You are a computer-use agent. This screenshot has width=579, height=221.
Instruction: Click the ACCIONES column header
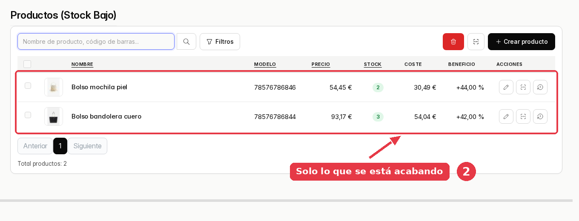coord(509,64)
